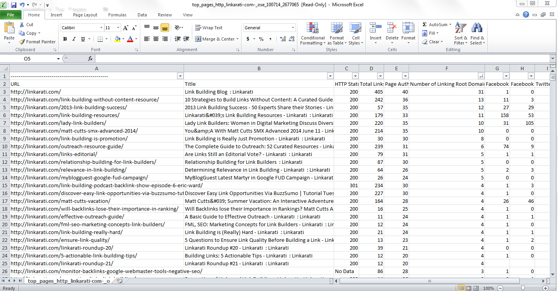Select row 10 header
Image resolution: width=558 pixels, height=291 pixels.
5,146
